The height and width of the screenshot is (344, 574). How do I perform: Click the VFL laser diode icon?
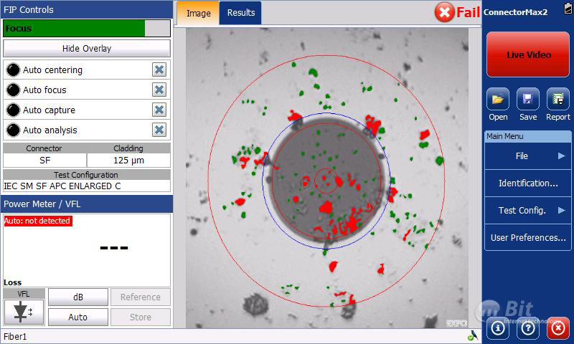click(24, 312)
